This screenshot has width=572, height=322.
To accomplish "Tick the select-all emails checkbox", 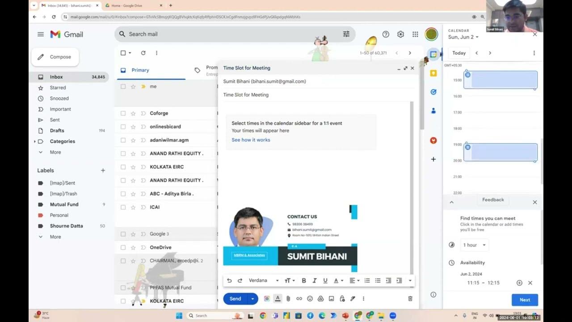I will click(123, 53).
